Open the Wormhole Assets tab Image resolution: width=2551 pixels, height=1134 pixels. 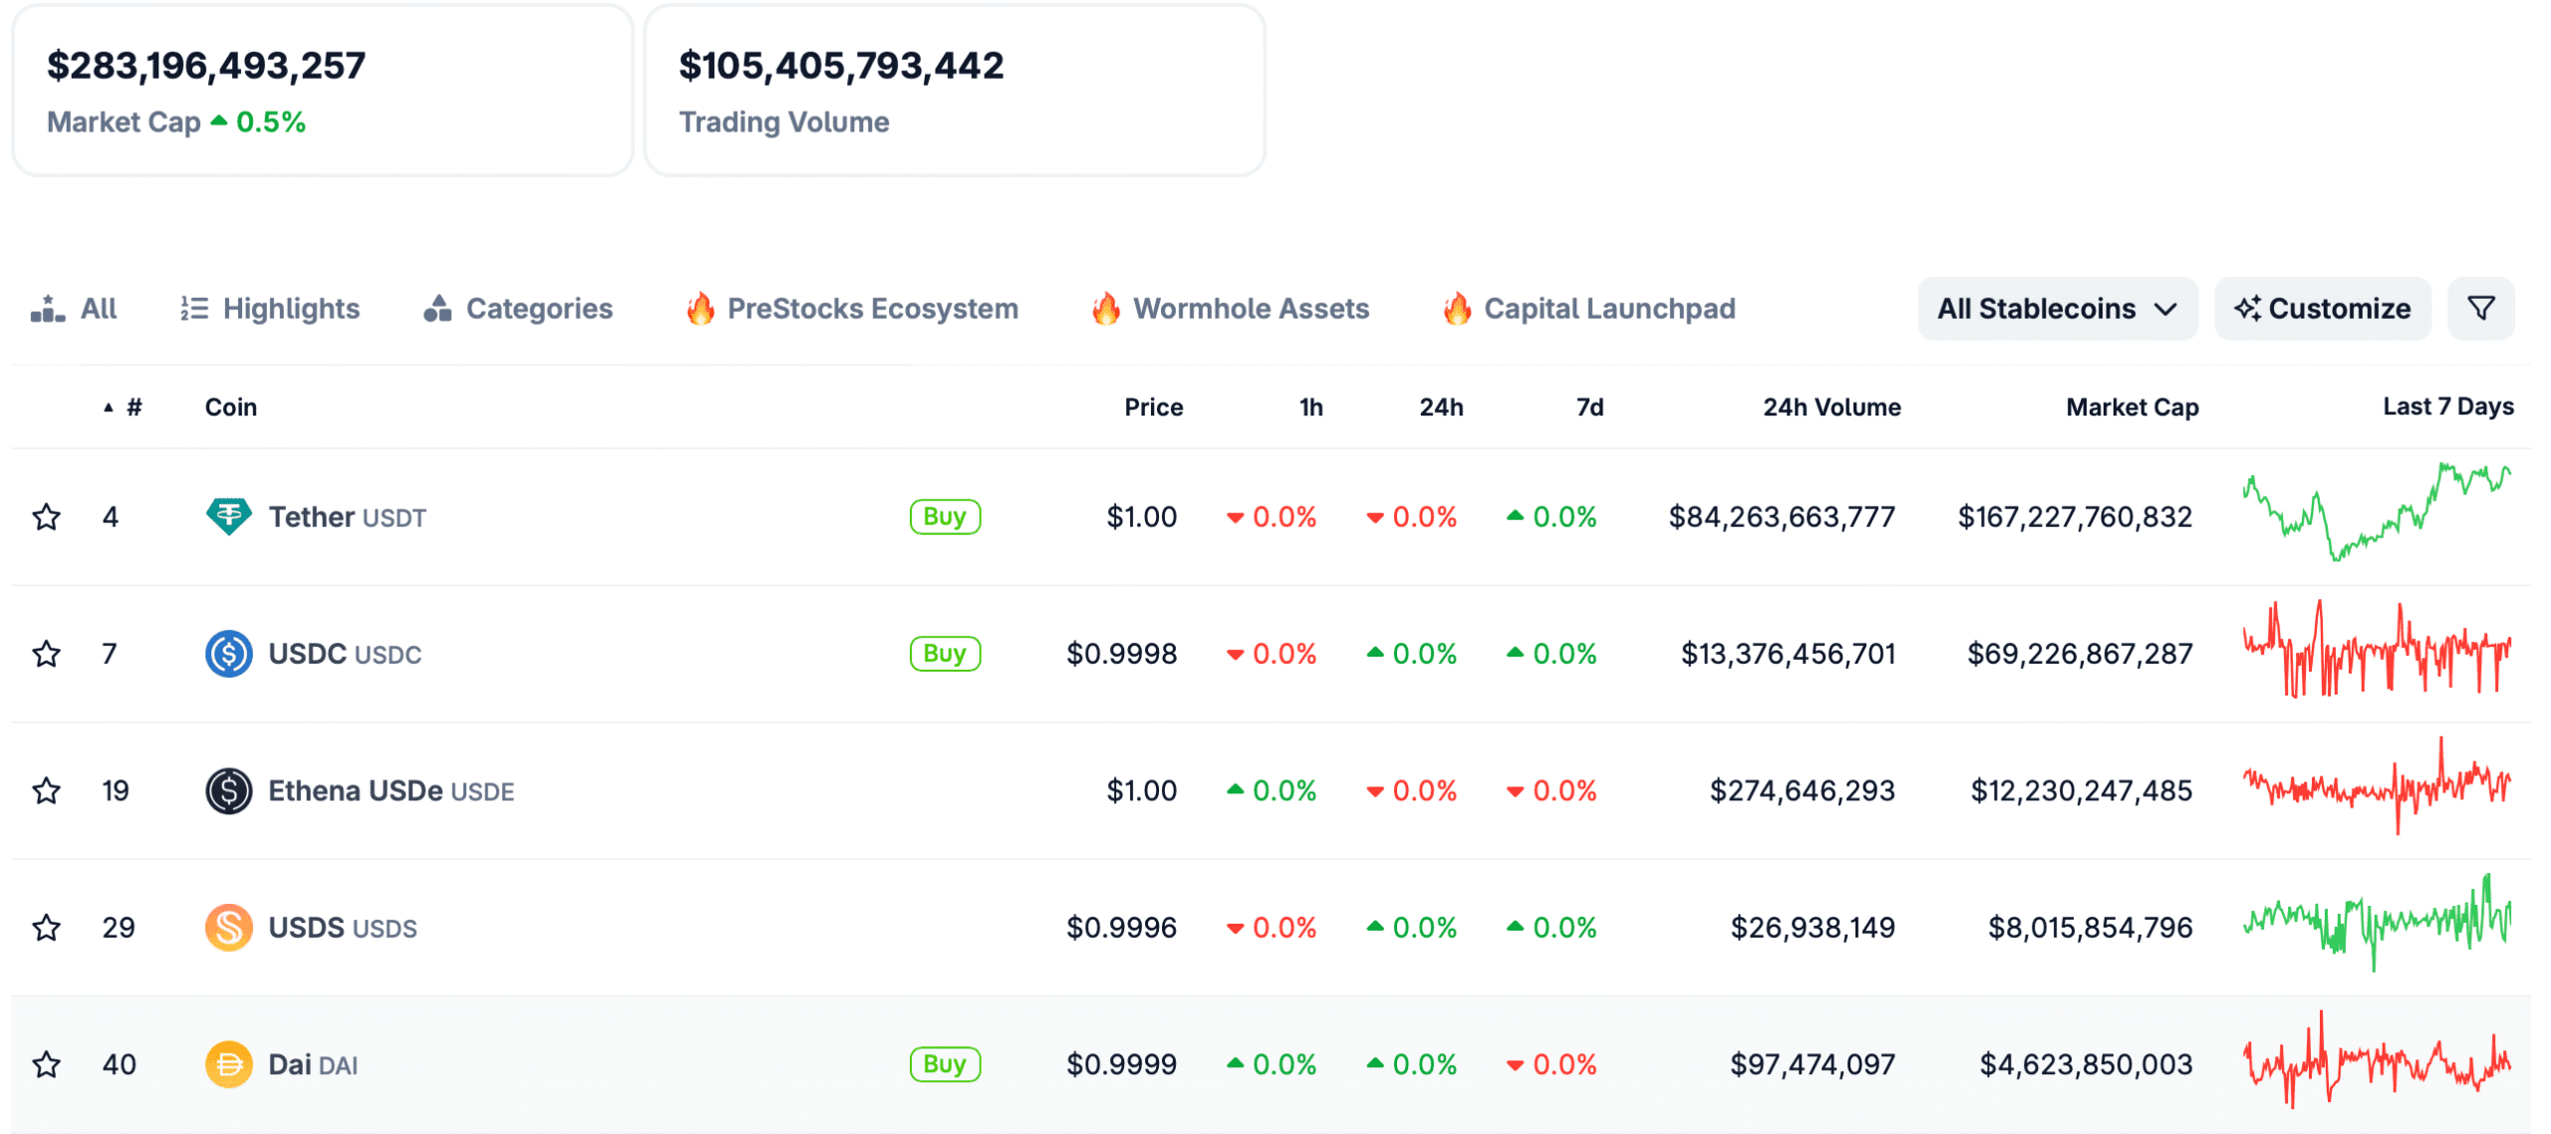coord(1252,308)
